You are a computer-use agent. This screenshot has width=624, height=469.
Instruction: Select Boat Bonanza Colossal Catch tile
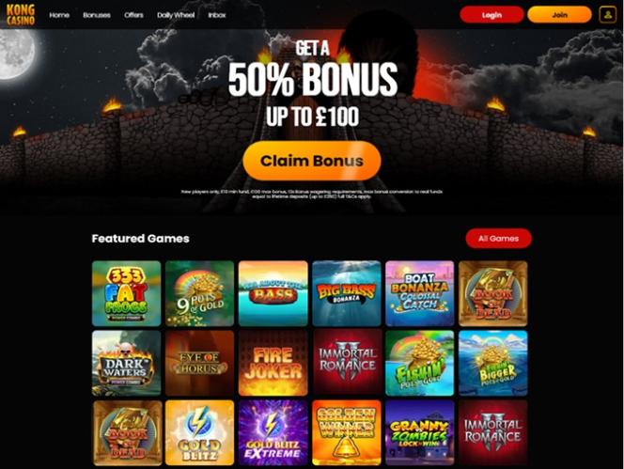tap(420, 293)
